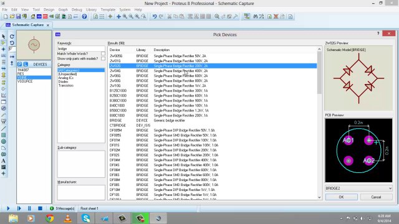
Task: Click the New Project toolbar icon
Action: pos(6,17)
